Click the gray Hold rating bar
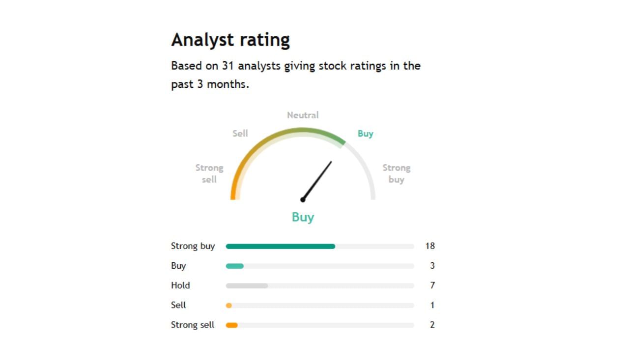Screen dimensions: 629x353 tap(247, 285)
